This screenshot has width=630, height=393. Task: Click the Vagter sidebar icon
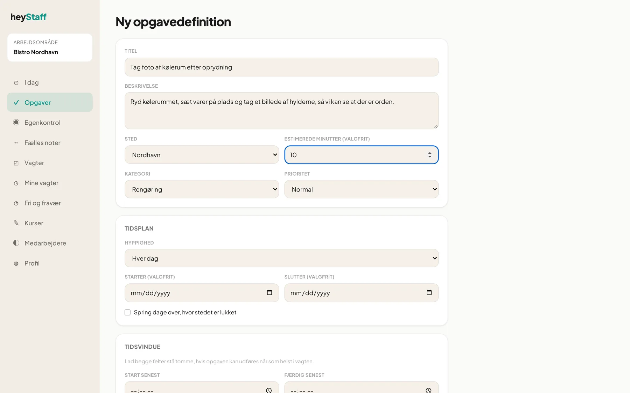coord(16,163)
